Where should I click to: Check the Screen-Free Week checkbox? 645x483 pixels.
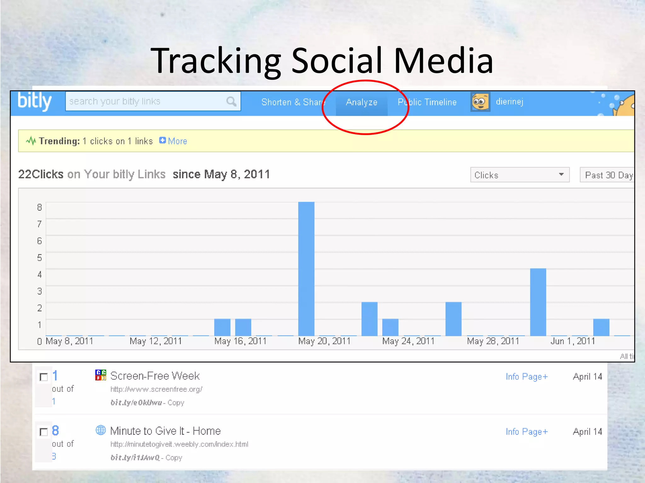click(x=44, y=377)
